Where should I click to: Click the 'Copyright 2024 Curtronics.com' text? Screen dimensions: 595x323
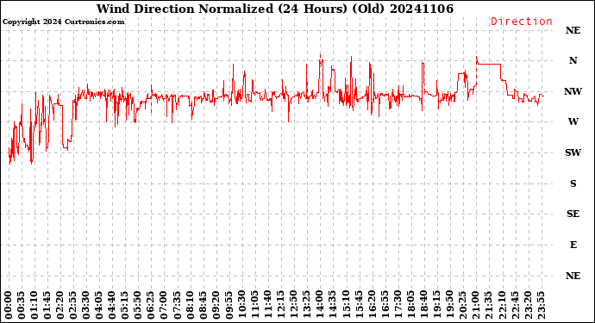coord(63,22)
